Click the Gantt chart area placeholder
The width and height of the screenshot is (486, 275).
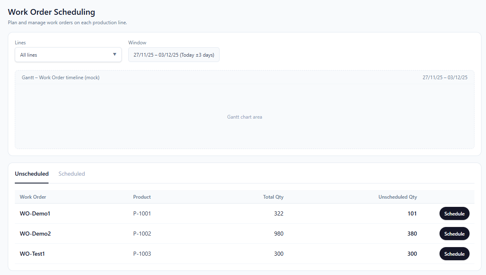coord(244,117)
